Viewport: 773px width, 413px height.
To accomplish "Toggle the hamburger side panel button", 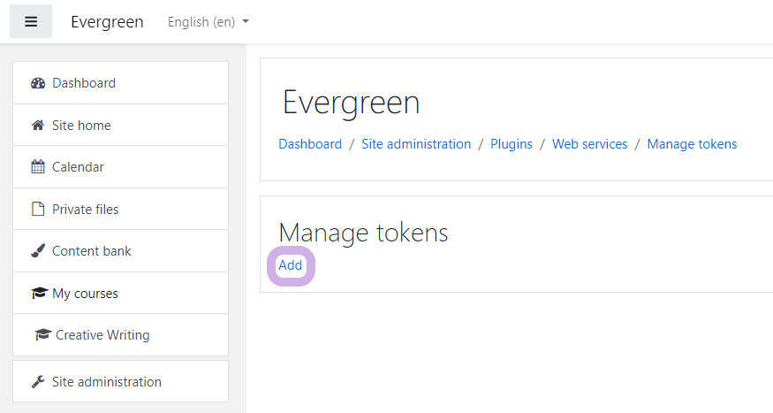I will pyautogui.click(x=31, y=21).
